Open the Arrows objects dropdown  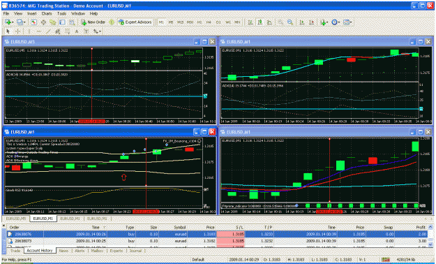(x=97, y=31)
